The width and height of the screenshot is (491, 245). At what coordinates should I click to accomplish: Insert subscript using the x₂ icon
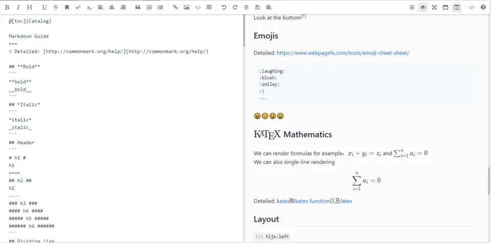pos(89,8)
